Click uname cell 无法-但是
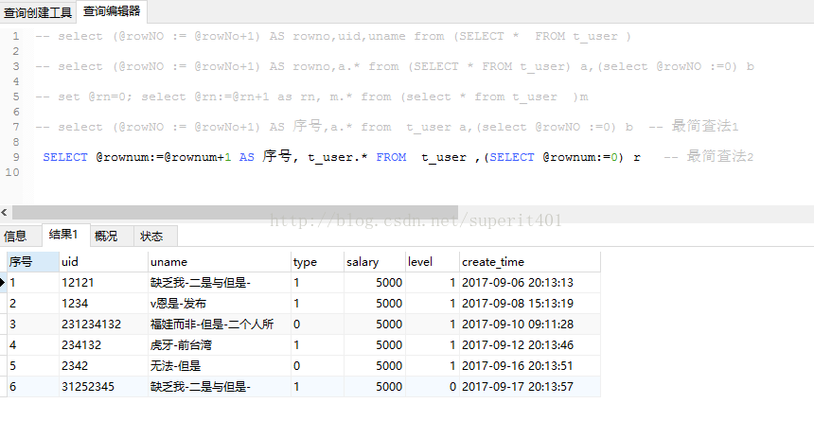Viewport: 814px width, 421px height. click(219, 365)
